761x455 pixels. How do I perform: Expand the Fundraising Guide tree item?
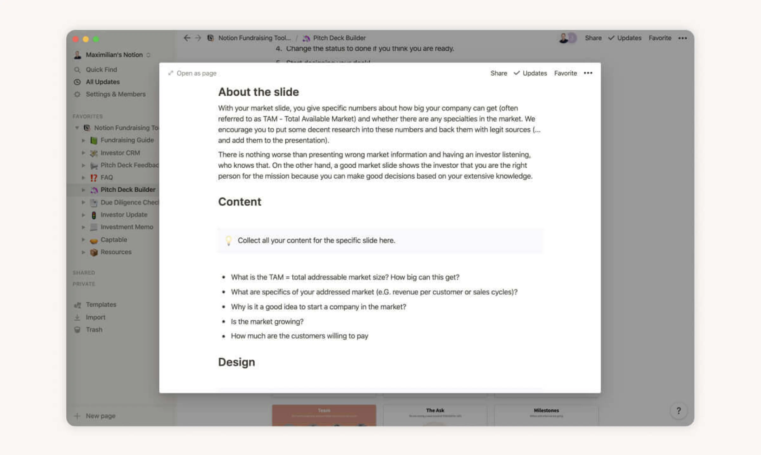[83, 140]
